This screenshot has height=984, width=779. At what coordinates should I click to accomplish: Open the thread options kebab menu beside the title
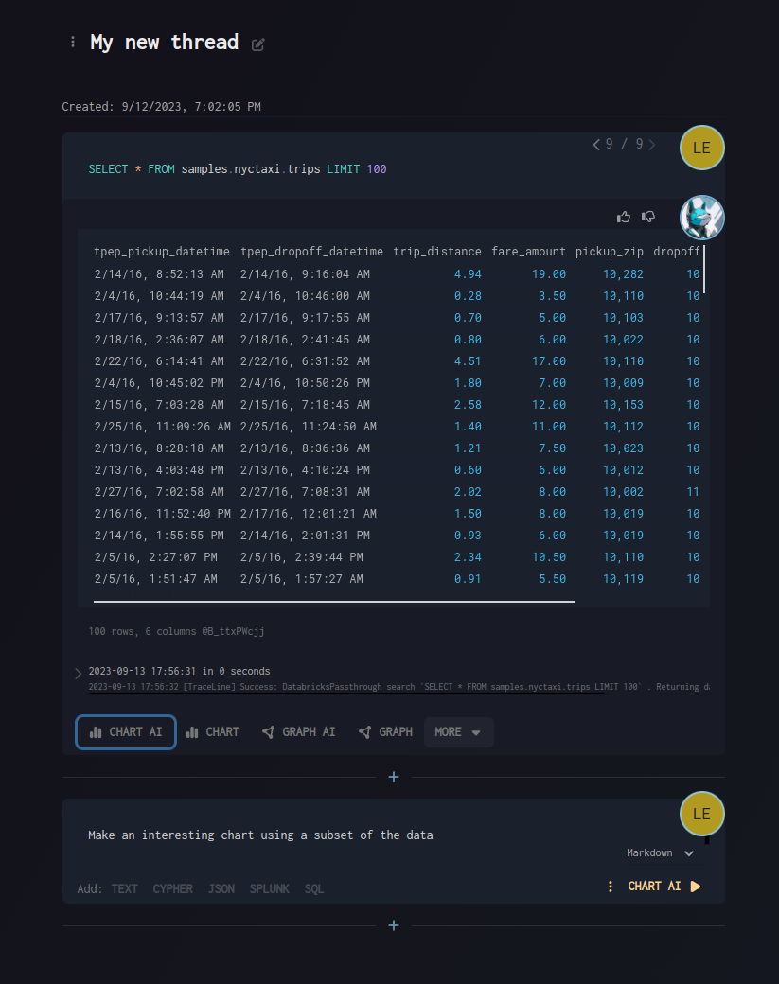pos(73,42)
